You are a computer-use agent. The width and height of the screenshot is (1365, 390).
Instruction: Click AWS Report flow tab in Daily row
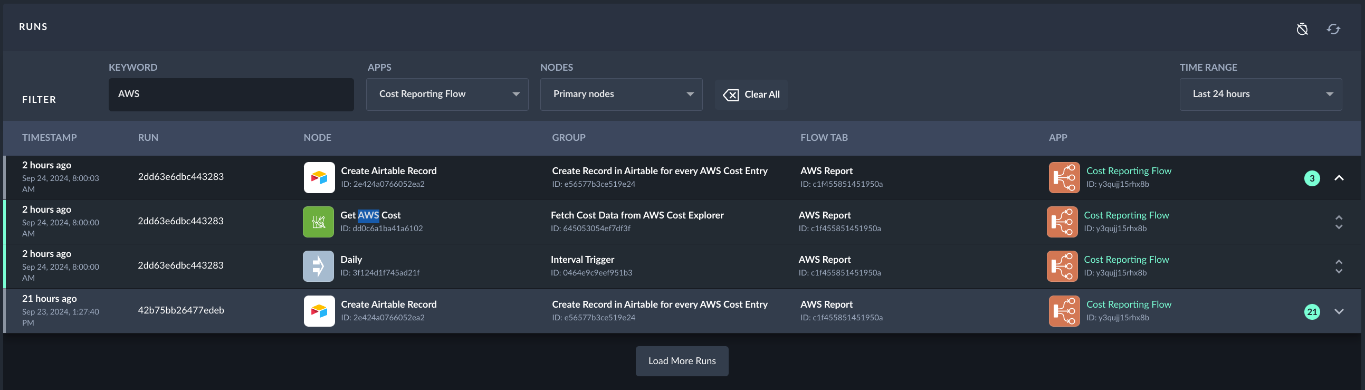point(824,260)
